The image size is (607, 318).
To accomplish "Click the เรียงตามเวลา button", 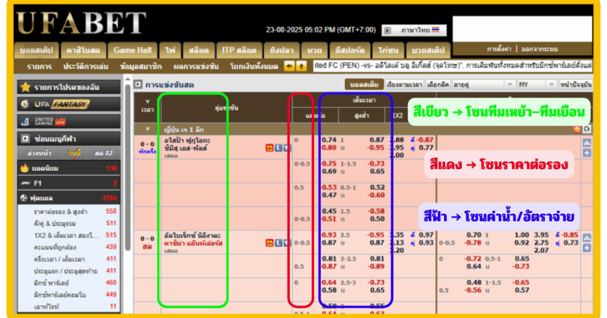I will coord(404,84).
